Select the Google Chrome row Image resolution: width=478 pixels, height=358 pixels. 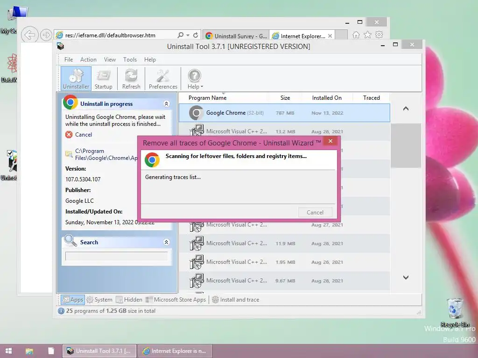pyautogui.click(x=284, y=113)
